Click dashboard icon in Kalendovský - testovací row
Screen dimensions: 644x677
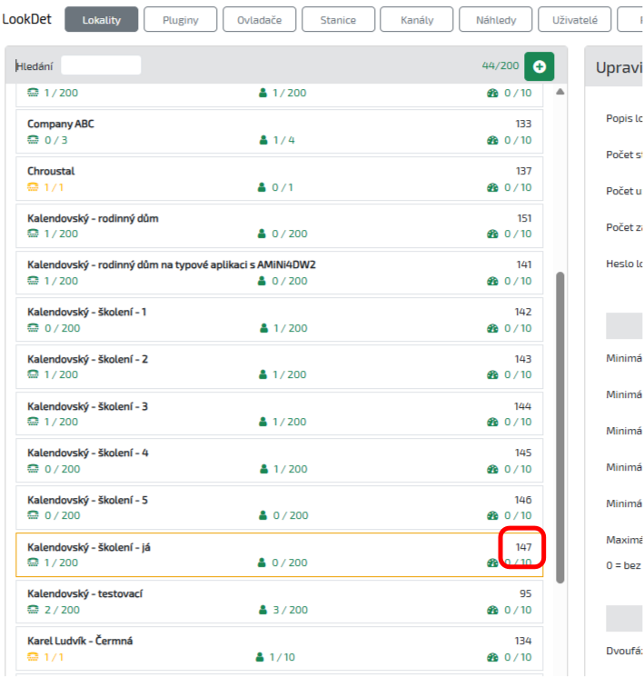click(x=493, y=610)
